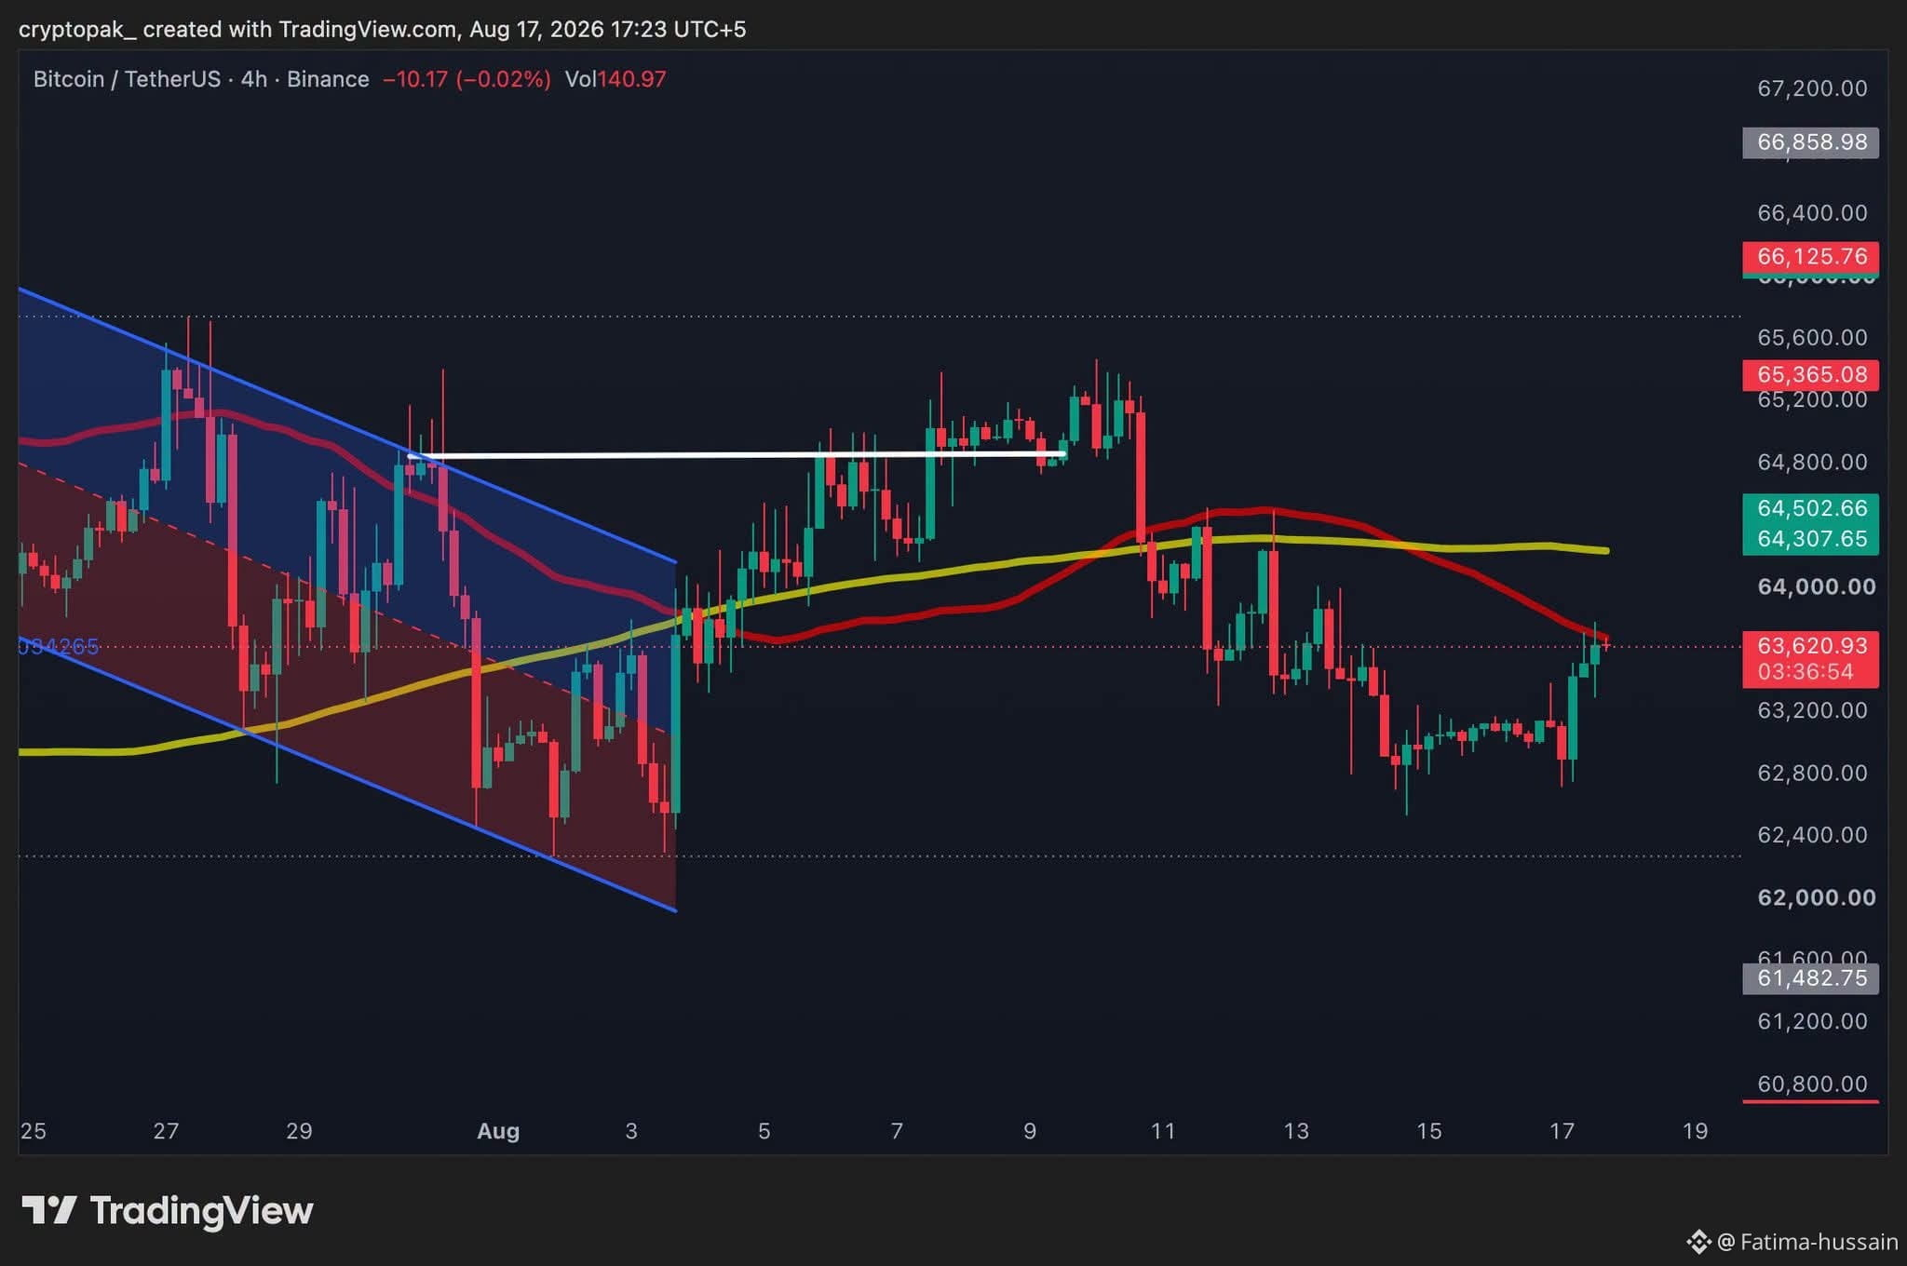This screenshot has height=1266, width=1907.
Task: Click the 13 date label on time axis
Action: [x=1296, y=1131]
